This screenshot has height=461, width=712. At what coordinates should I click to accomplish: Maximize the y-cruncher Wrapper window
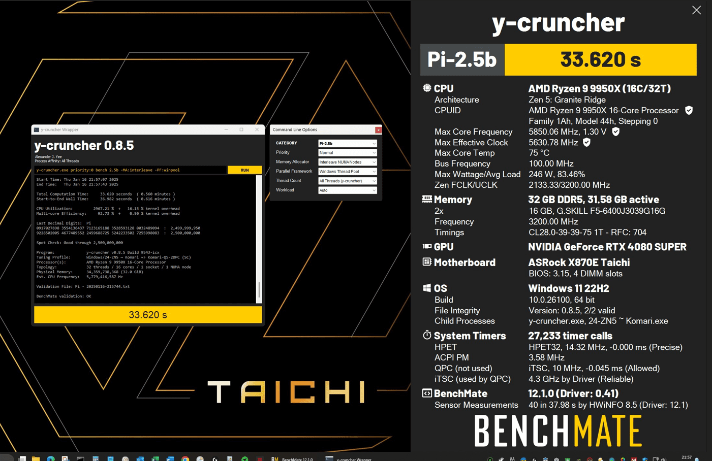[x=241, y=129]
